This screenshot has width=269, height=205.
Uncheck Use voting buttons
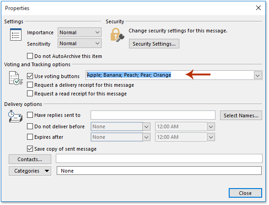coord(30,76)
